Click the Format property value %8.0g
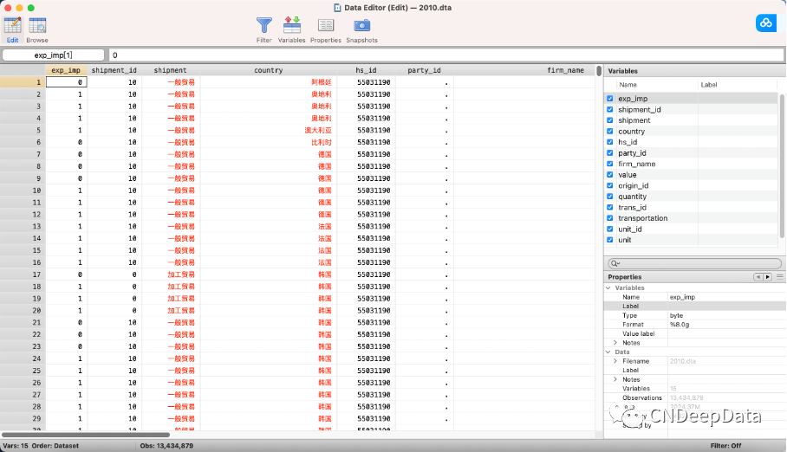 click(x=679, y=325)
